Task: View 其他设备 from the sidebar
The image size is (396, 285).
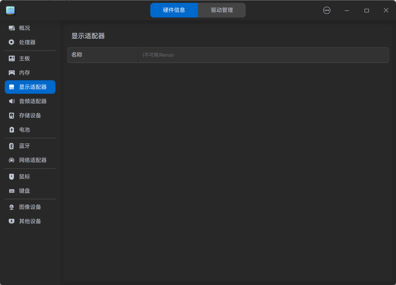Action: tap(30, 221)
